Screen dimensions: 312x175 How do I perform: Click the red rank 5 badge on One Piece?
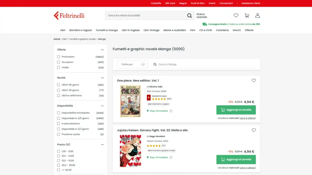(149, 98)
